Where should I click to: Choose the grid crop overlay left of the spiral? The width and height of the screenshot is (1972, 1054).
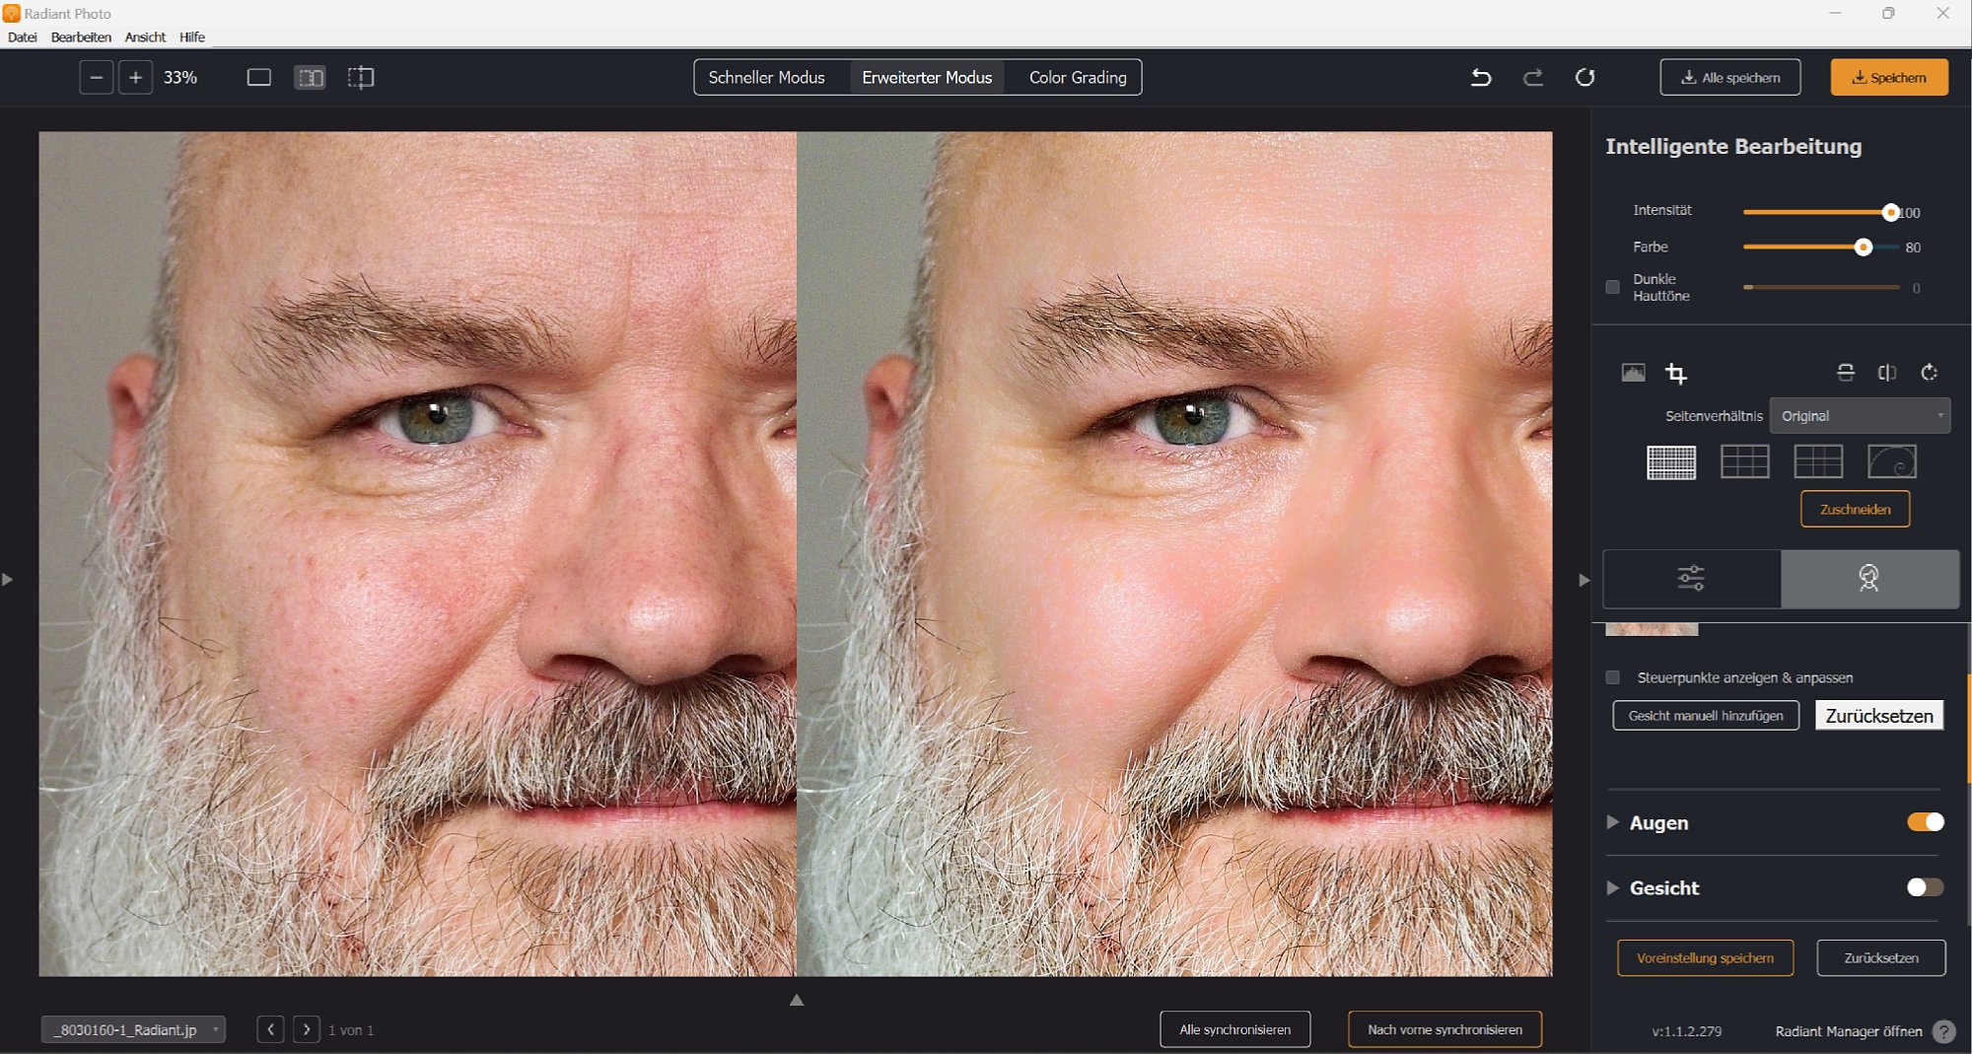(x=1818, y=461)
